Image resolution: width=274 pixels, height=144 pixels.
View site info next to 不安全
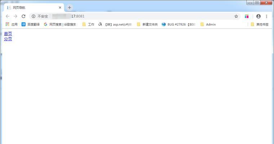pyautogui.click(x=33, y=16)
